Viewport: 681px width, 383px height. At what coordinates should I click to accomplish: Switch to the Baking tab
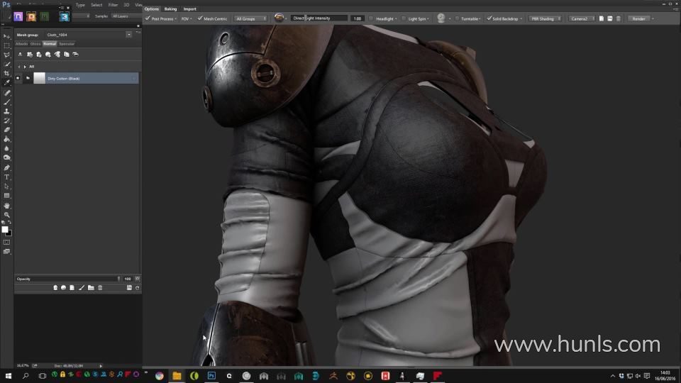(170, 9)
